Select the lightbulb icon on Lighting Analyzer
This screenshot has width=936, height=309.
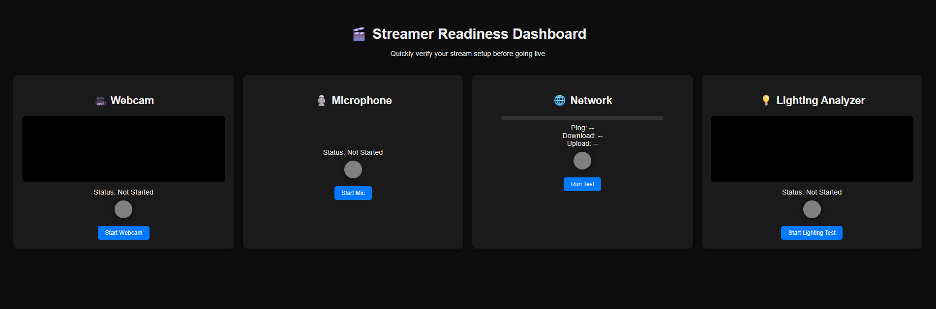tap(766, 100)
